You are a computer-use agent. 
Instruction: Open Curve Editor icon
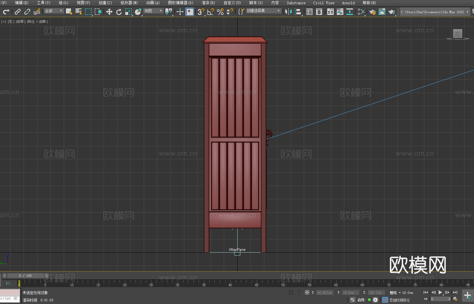click(340, 12)
